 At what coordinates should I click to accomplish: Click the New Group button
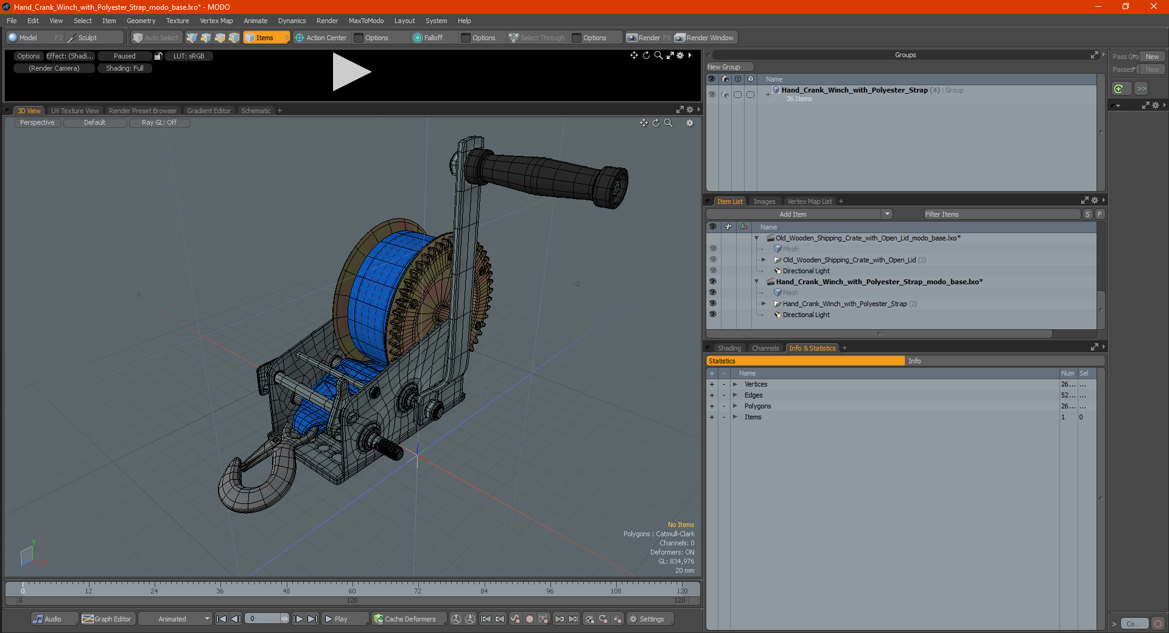click(x=729, y=67)
